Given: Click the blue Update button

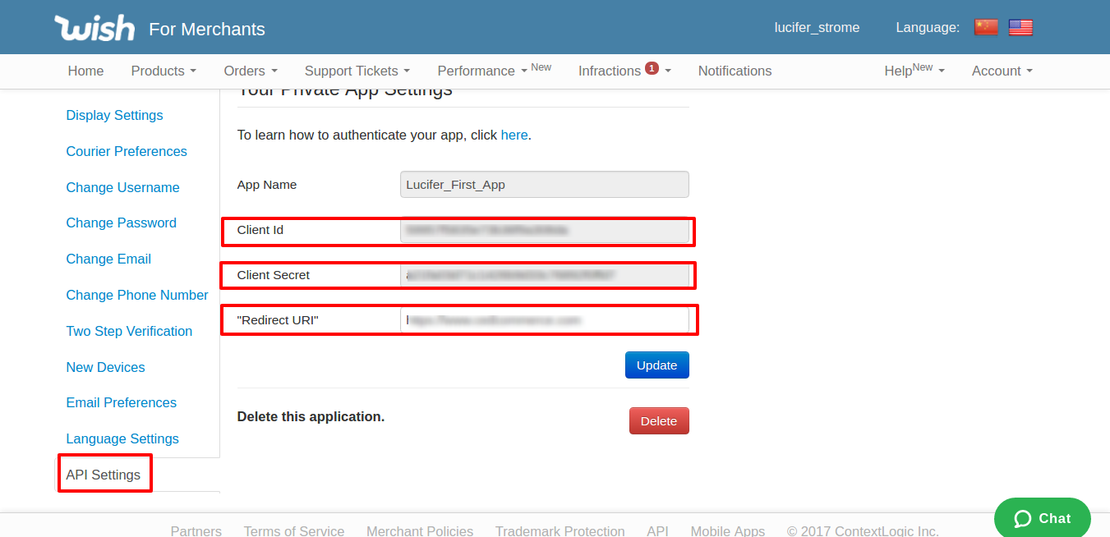Looking at the screenshot, I should [657, 365].
